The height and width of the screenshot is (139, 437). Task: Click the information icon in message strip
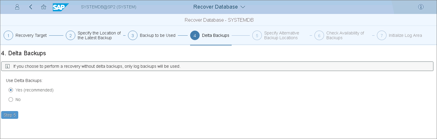(x=8, y=66)
